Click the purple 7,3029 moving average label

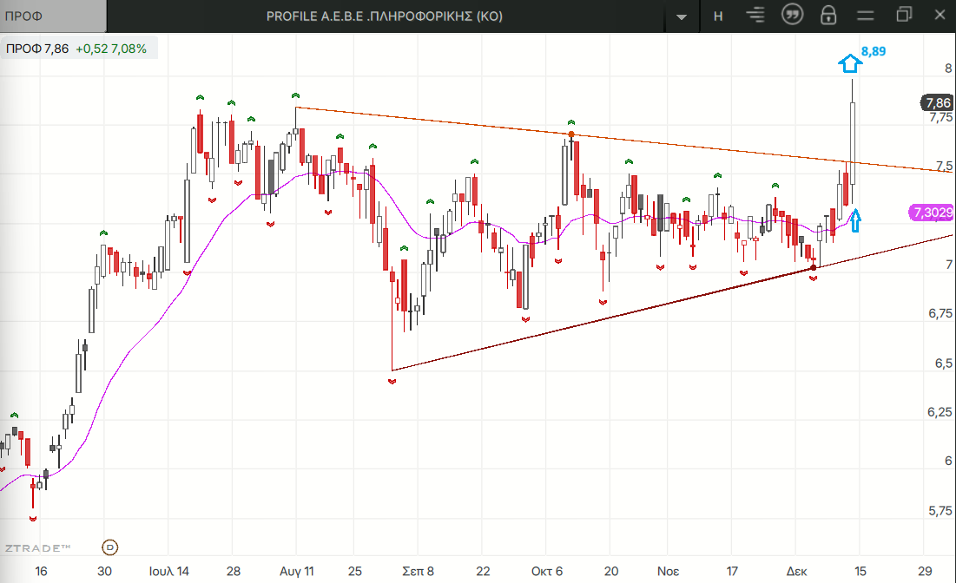click(933, 212)
